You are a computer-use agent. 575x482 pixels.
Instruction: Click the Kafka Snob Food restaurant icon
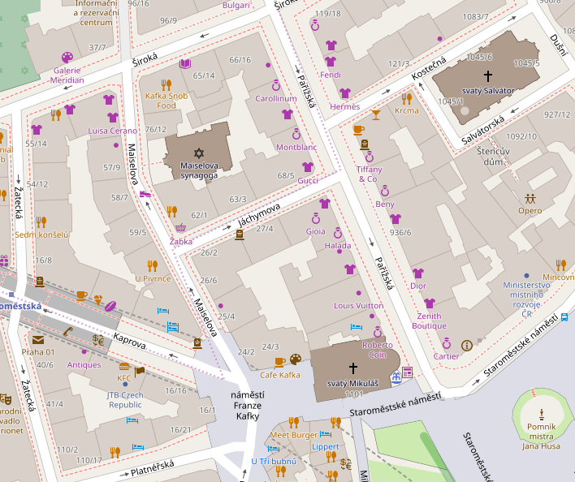166,84
